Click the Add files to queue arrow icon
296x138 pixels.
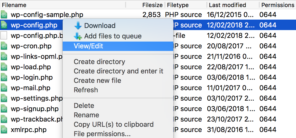point(78,36)
